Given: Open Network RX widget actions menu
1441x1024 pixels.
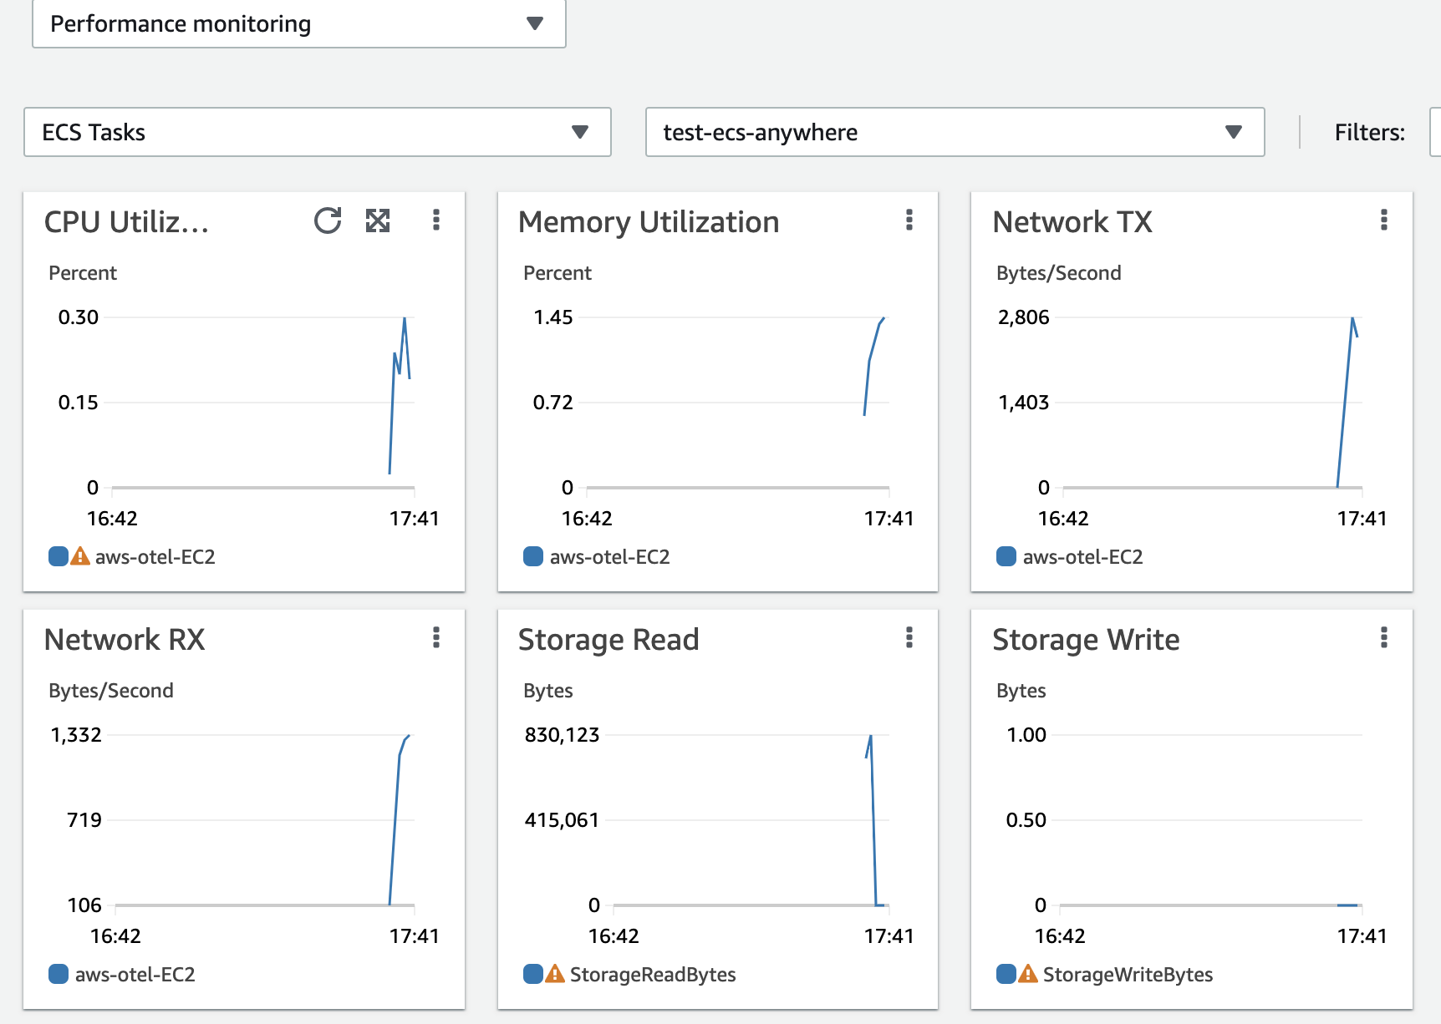Looking at the screenshot, I should coord(435,638).
